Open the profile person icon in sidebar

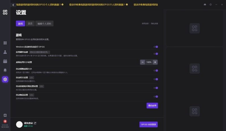(x=5, y=52)
